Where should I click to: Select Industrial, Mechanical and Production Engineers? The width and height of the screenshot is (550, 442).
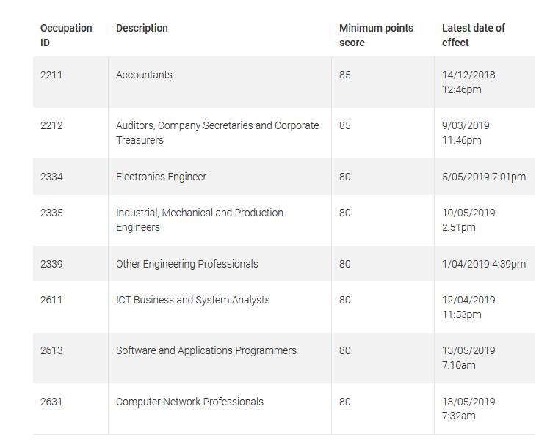[x=199, y=220]
